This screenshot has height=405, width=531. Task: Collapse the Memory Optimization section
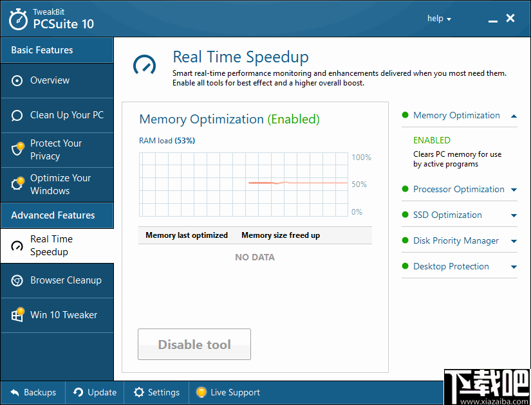(x=514, y=115)
